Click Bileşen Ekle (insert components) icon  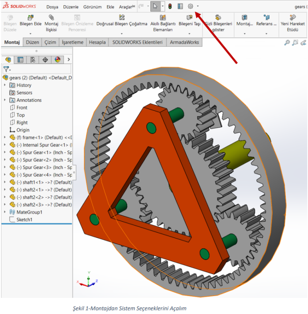click(30, 18)
